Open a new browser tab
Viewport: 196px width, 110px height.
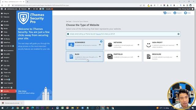[x=28, y=2]
